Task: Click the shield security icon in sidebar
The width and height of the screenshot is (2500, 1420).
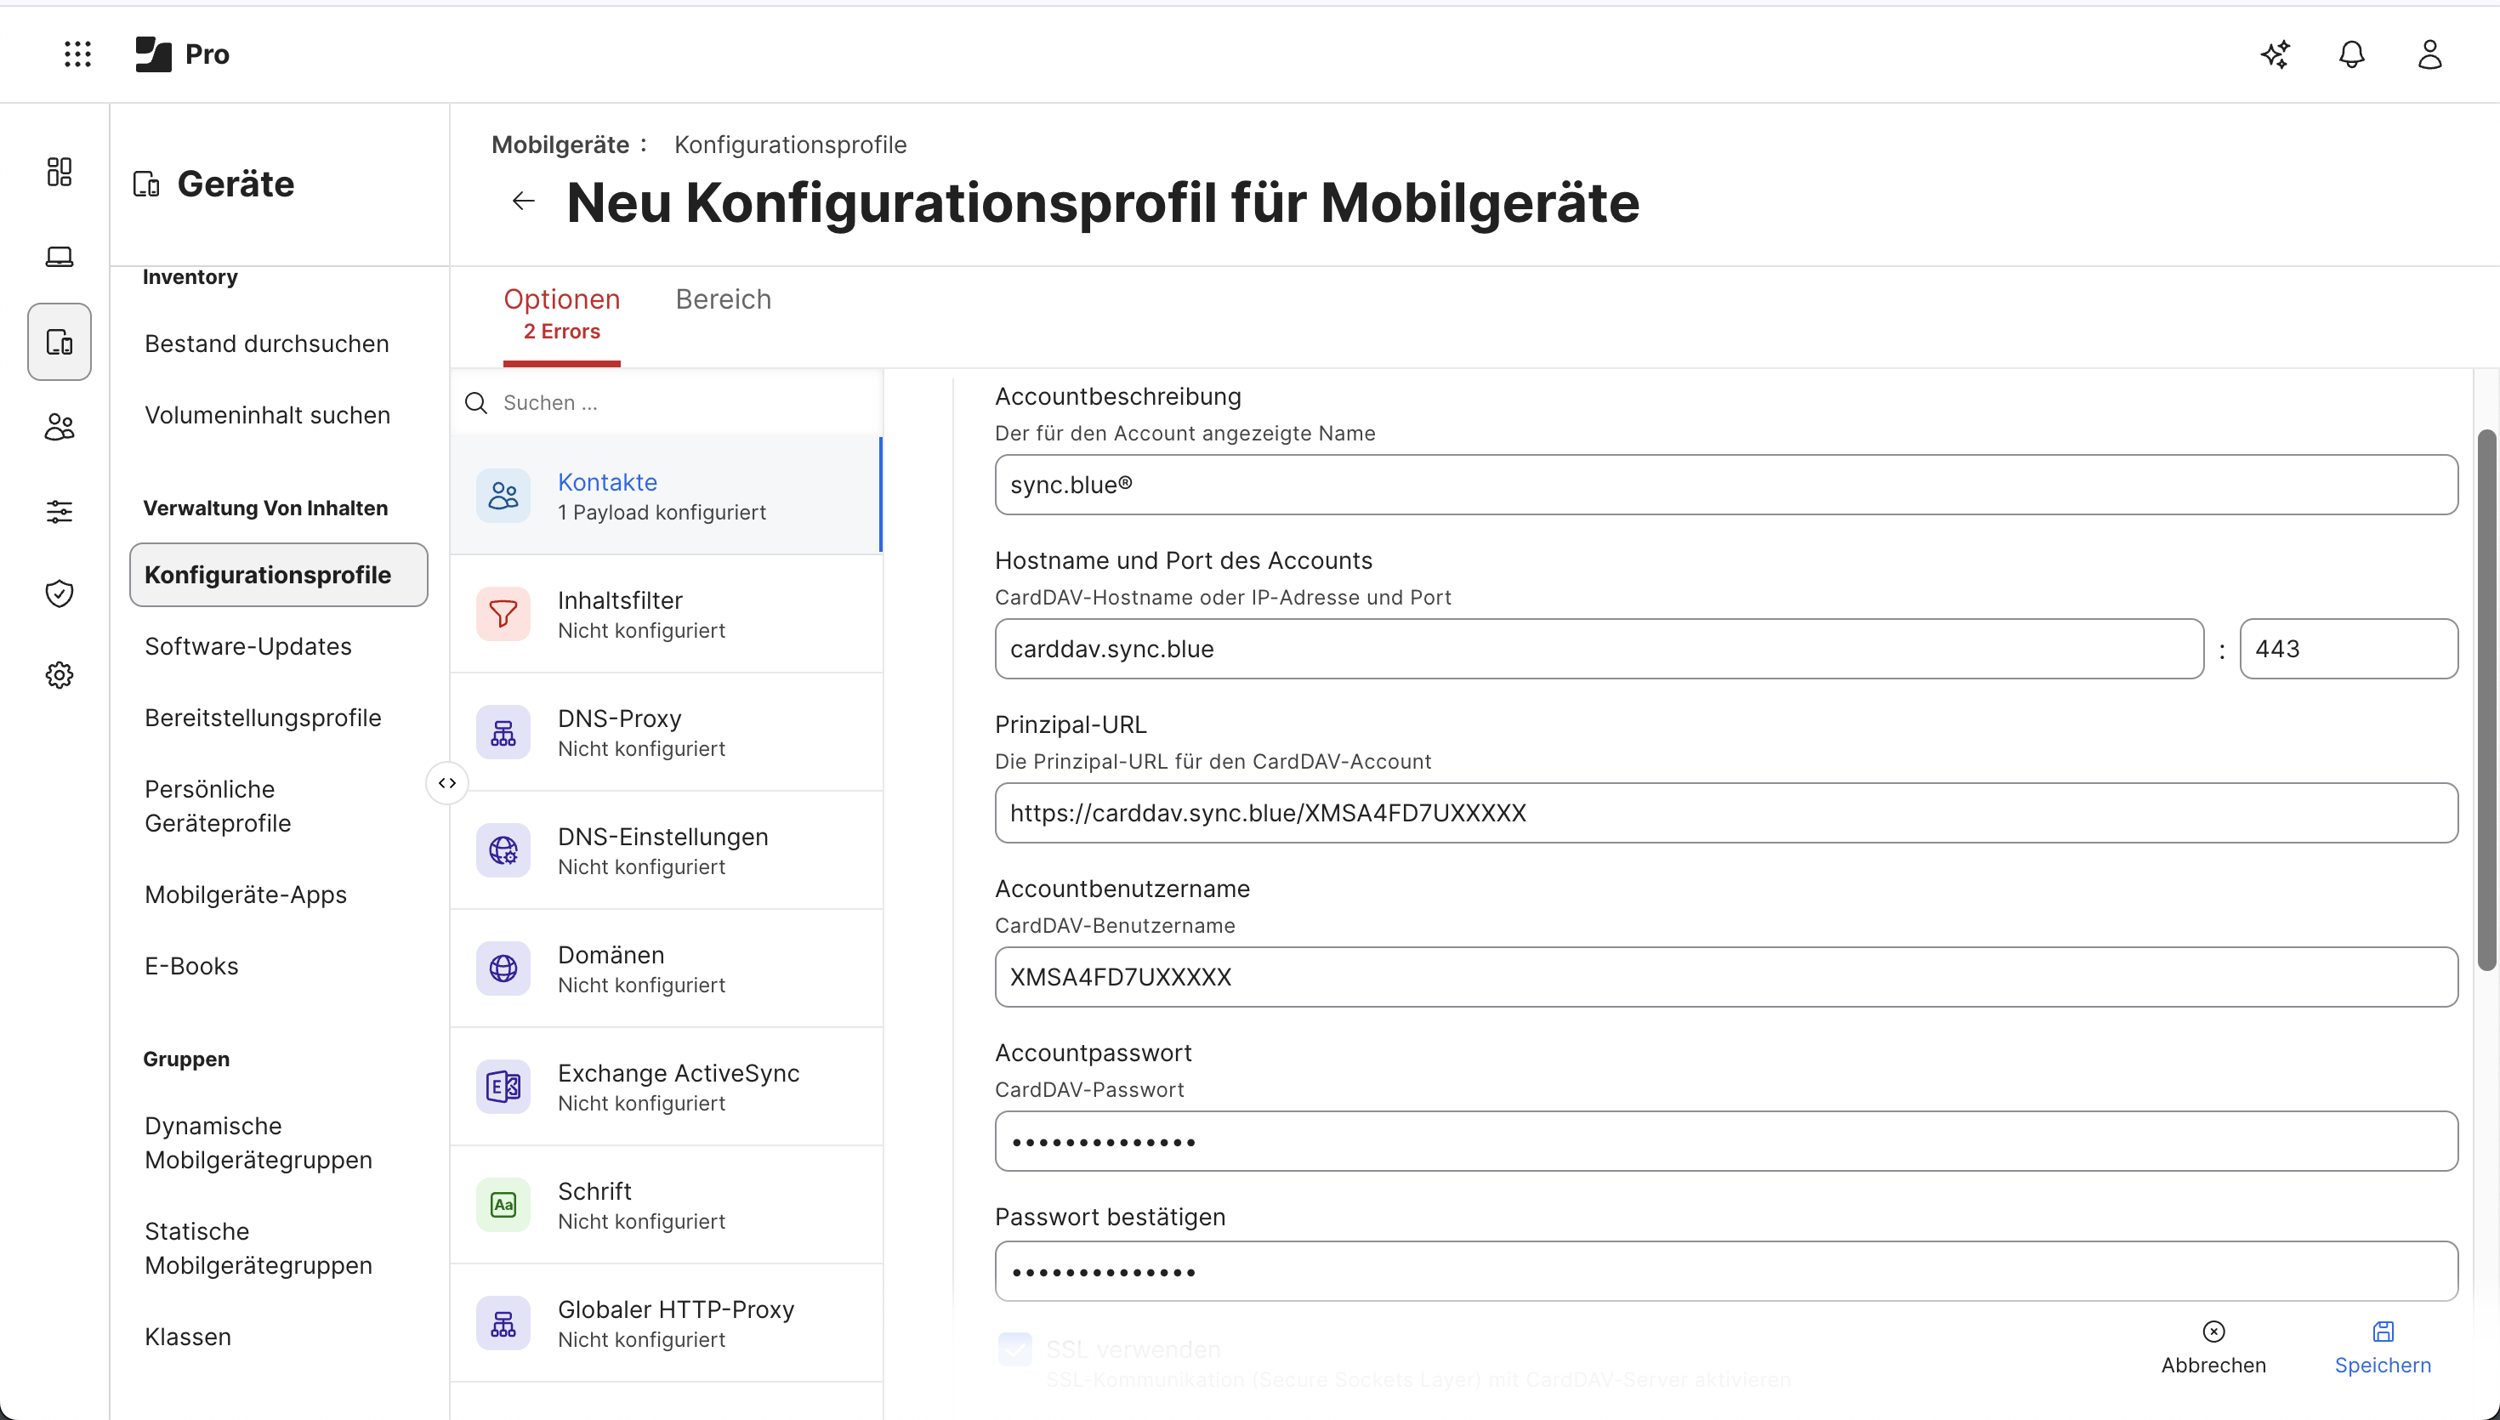Action: coord(60,593)
